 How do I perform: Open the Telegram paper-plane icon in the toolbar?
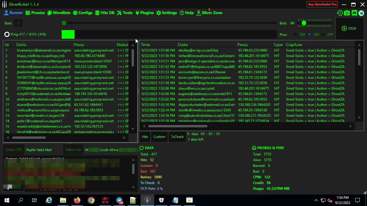click(361, 13)
